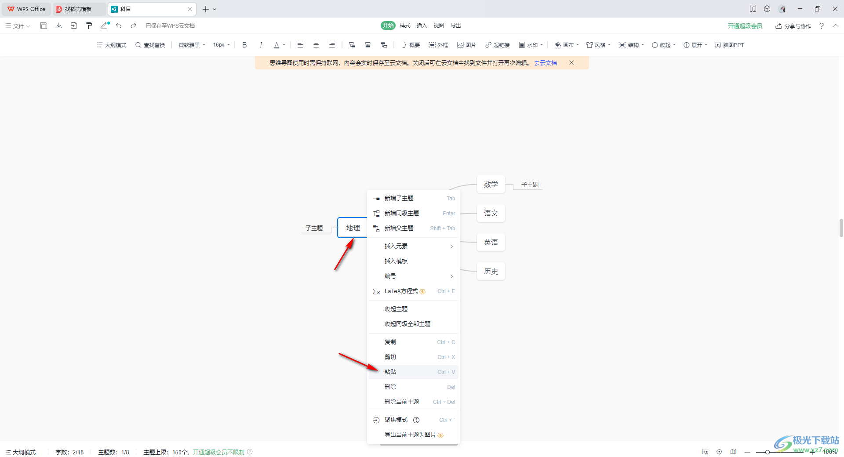The height and width of the screenshot is (457, 844).
Task: Add a hyperlink with 超链接
Action: [x=497, y=45]
